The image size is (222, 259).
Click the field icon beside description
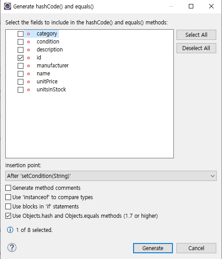(28, 50)
